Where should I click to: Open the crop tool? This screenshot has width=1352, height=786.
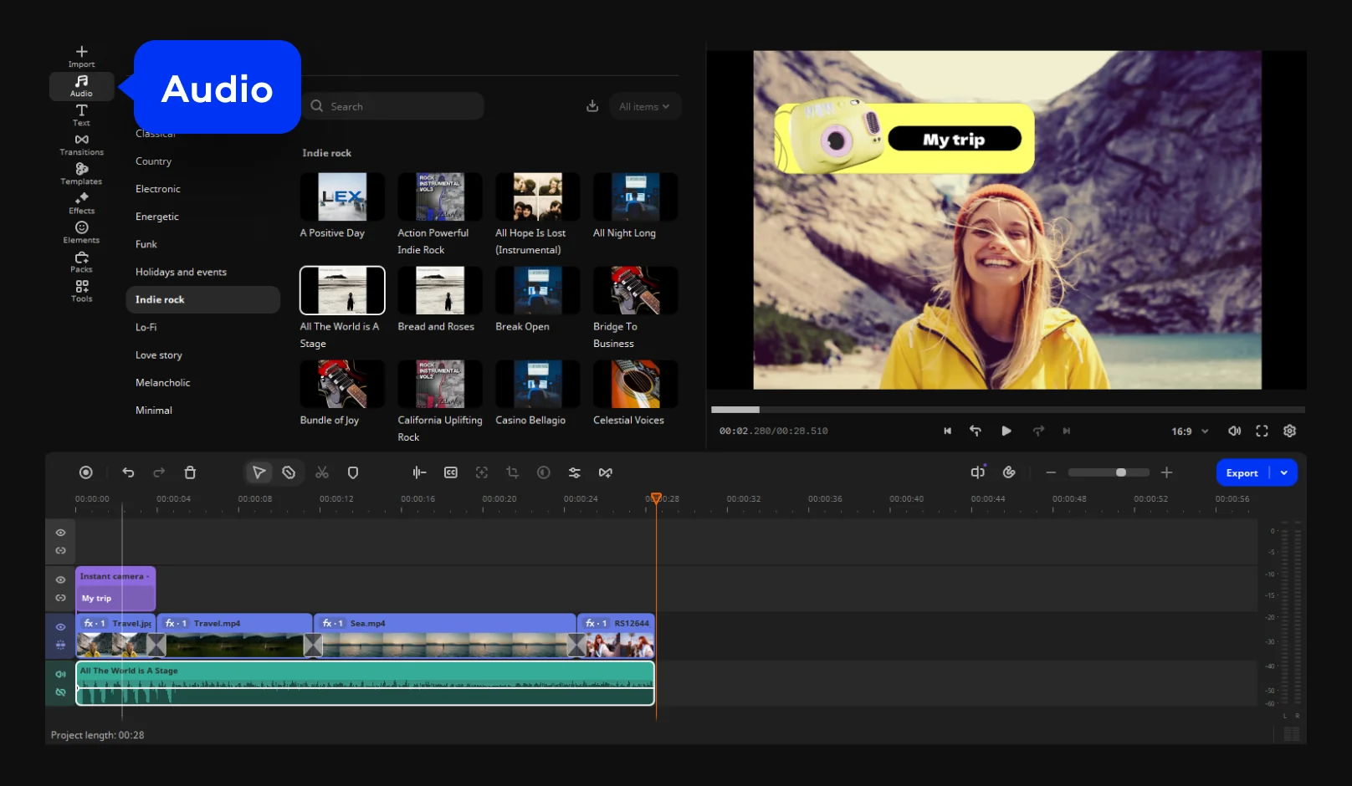(512, 472)
